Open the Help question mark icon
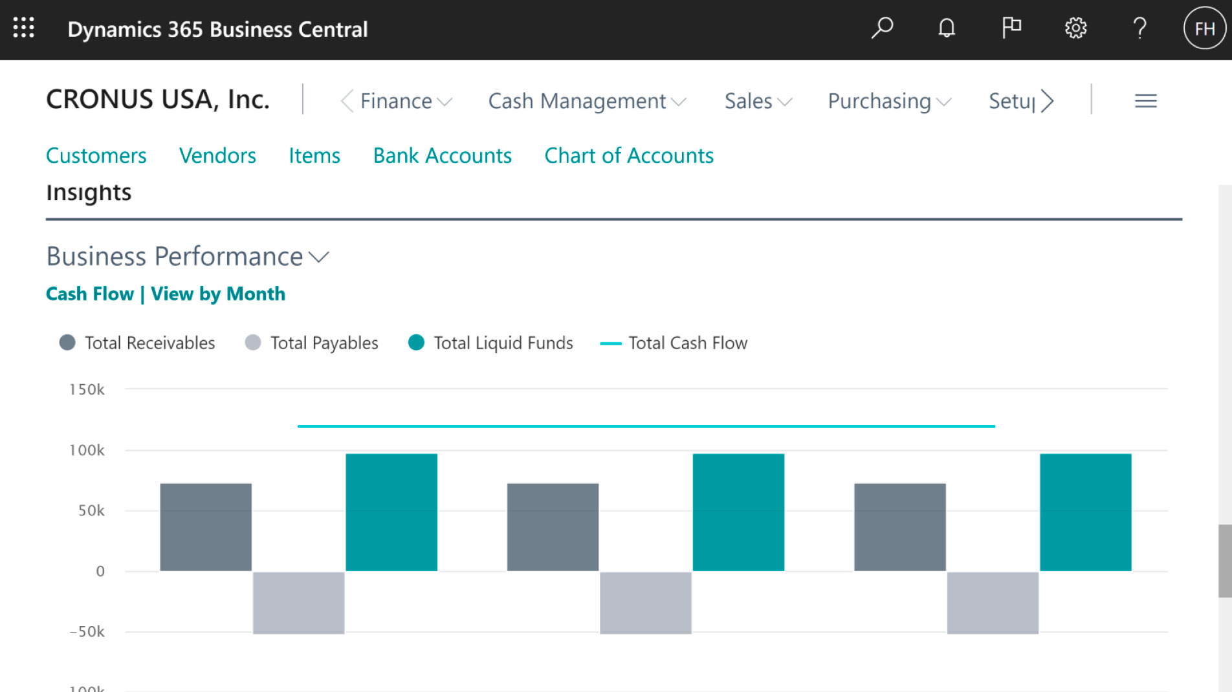The width and height of the screenshot is (1232, 692). (x=1139, y=28)
